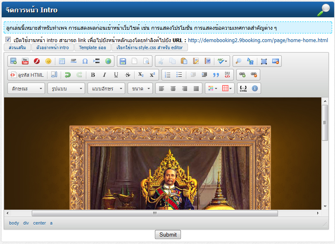The image size is (335, 244).
Task: Open the find and replace tool
Action: click(250, 61)
